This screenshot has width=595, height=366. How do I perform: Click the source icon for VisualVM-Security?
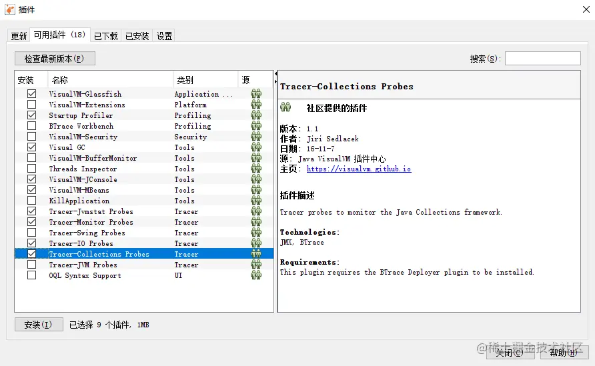[x=256, y=137]
